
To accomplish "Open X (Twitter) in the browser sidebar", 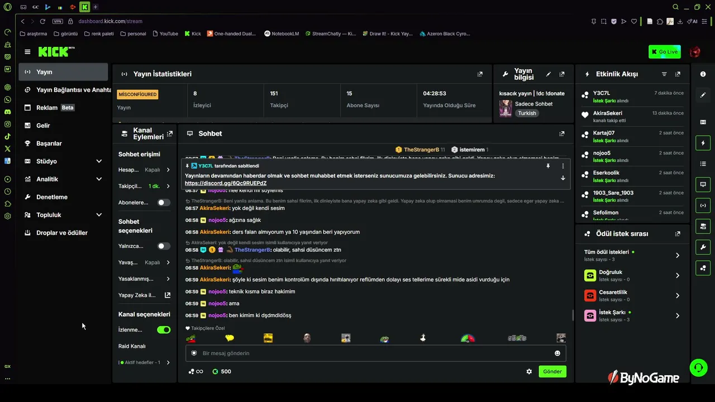I will pyautogui.click(x=7, y=149).
